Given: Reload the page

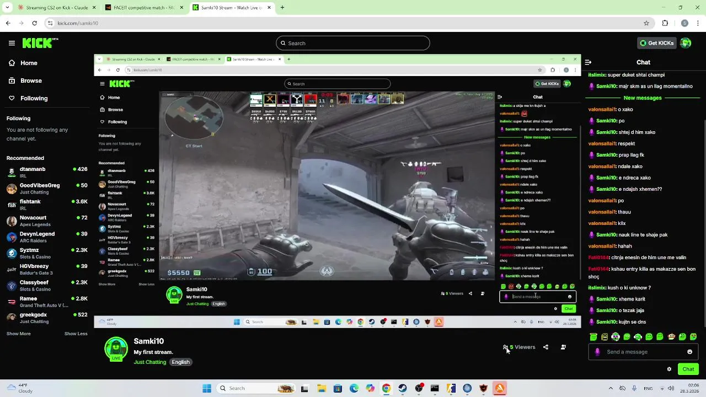Looking at the screenshot, I should pos(34,23).
